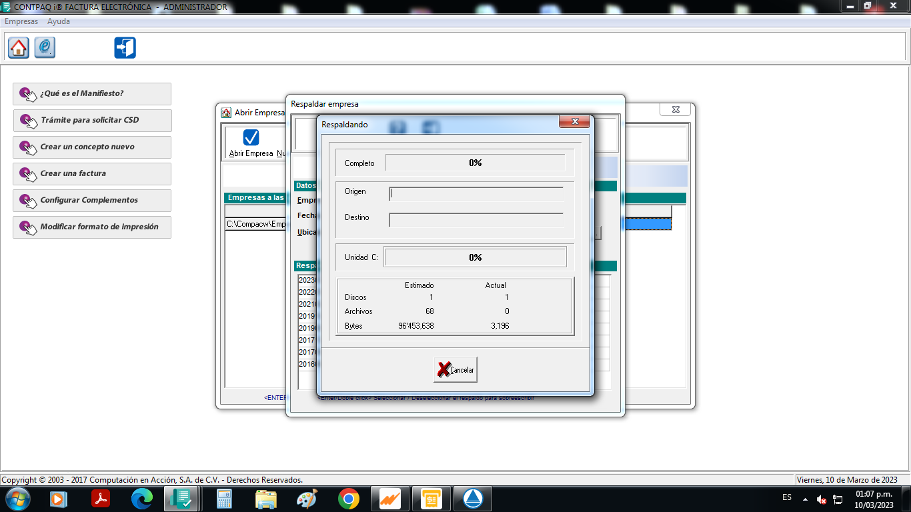Image resolution: width=911 pixels, height=512 pixels.
Task: Open ¿Qué es el Manifiesto? link button
Action: coord(92,94)
